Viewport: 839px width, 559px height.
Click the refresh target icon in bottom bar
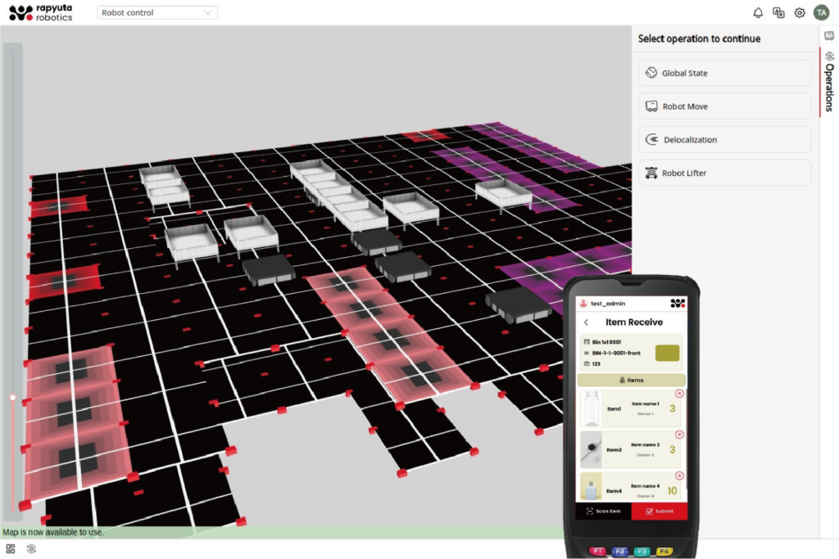32,549
